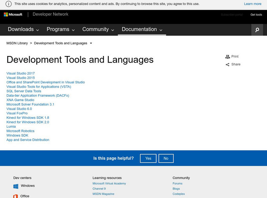This screenshot has width=267, height=198.
Task: Click the Print text link
Action: pos(235,56)
